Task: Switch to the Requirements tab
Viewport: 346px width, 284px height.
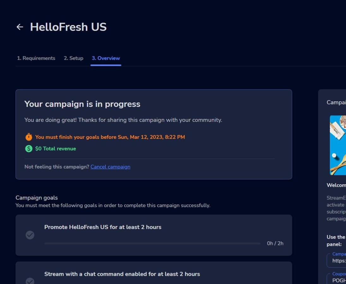Action: [x=36, y=58]
